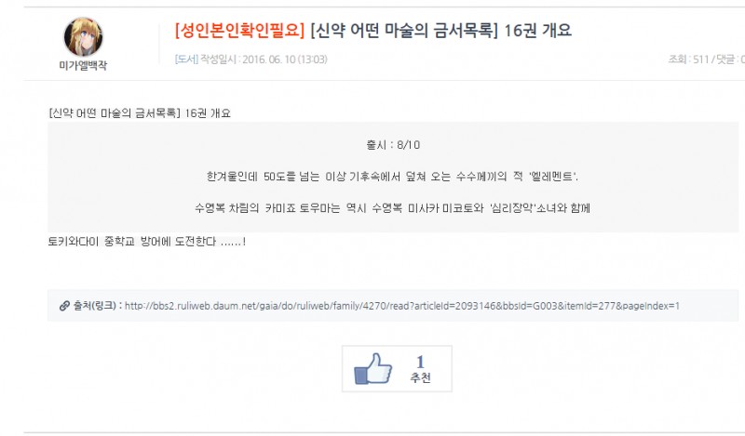Image resolution: width=745 pixels, height=436 pixels.
Task: Click the recommendation count number 1
Action: click(420, 362)
